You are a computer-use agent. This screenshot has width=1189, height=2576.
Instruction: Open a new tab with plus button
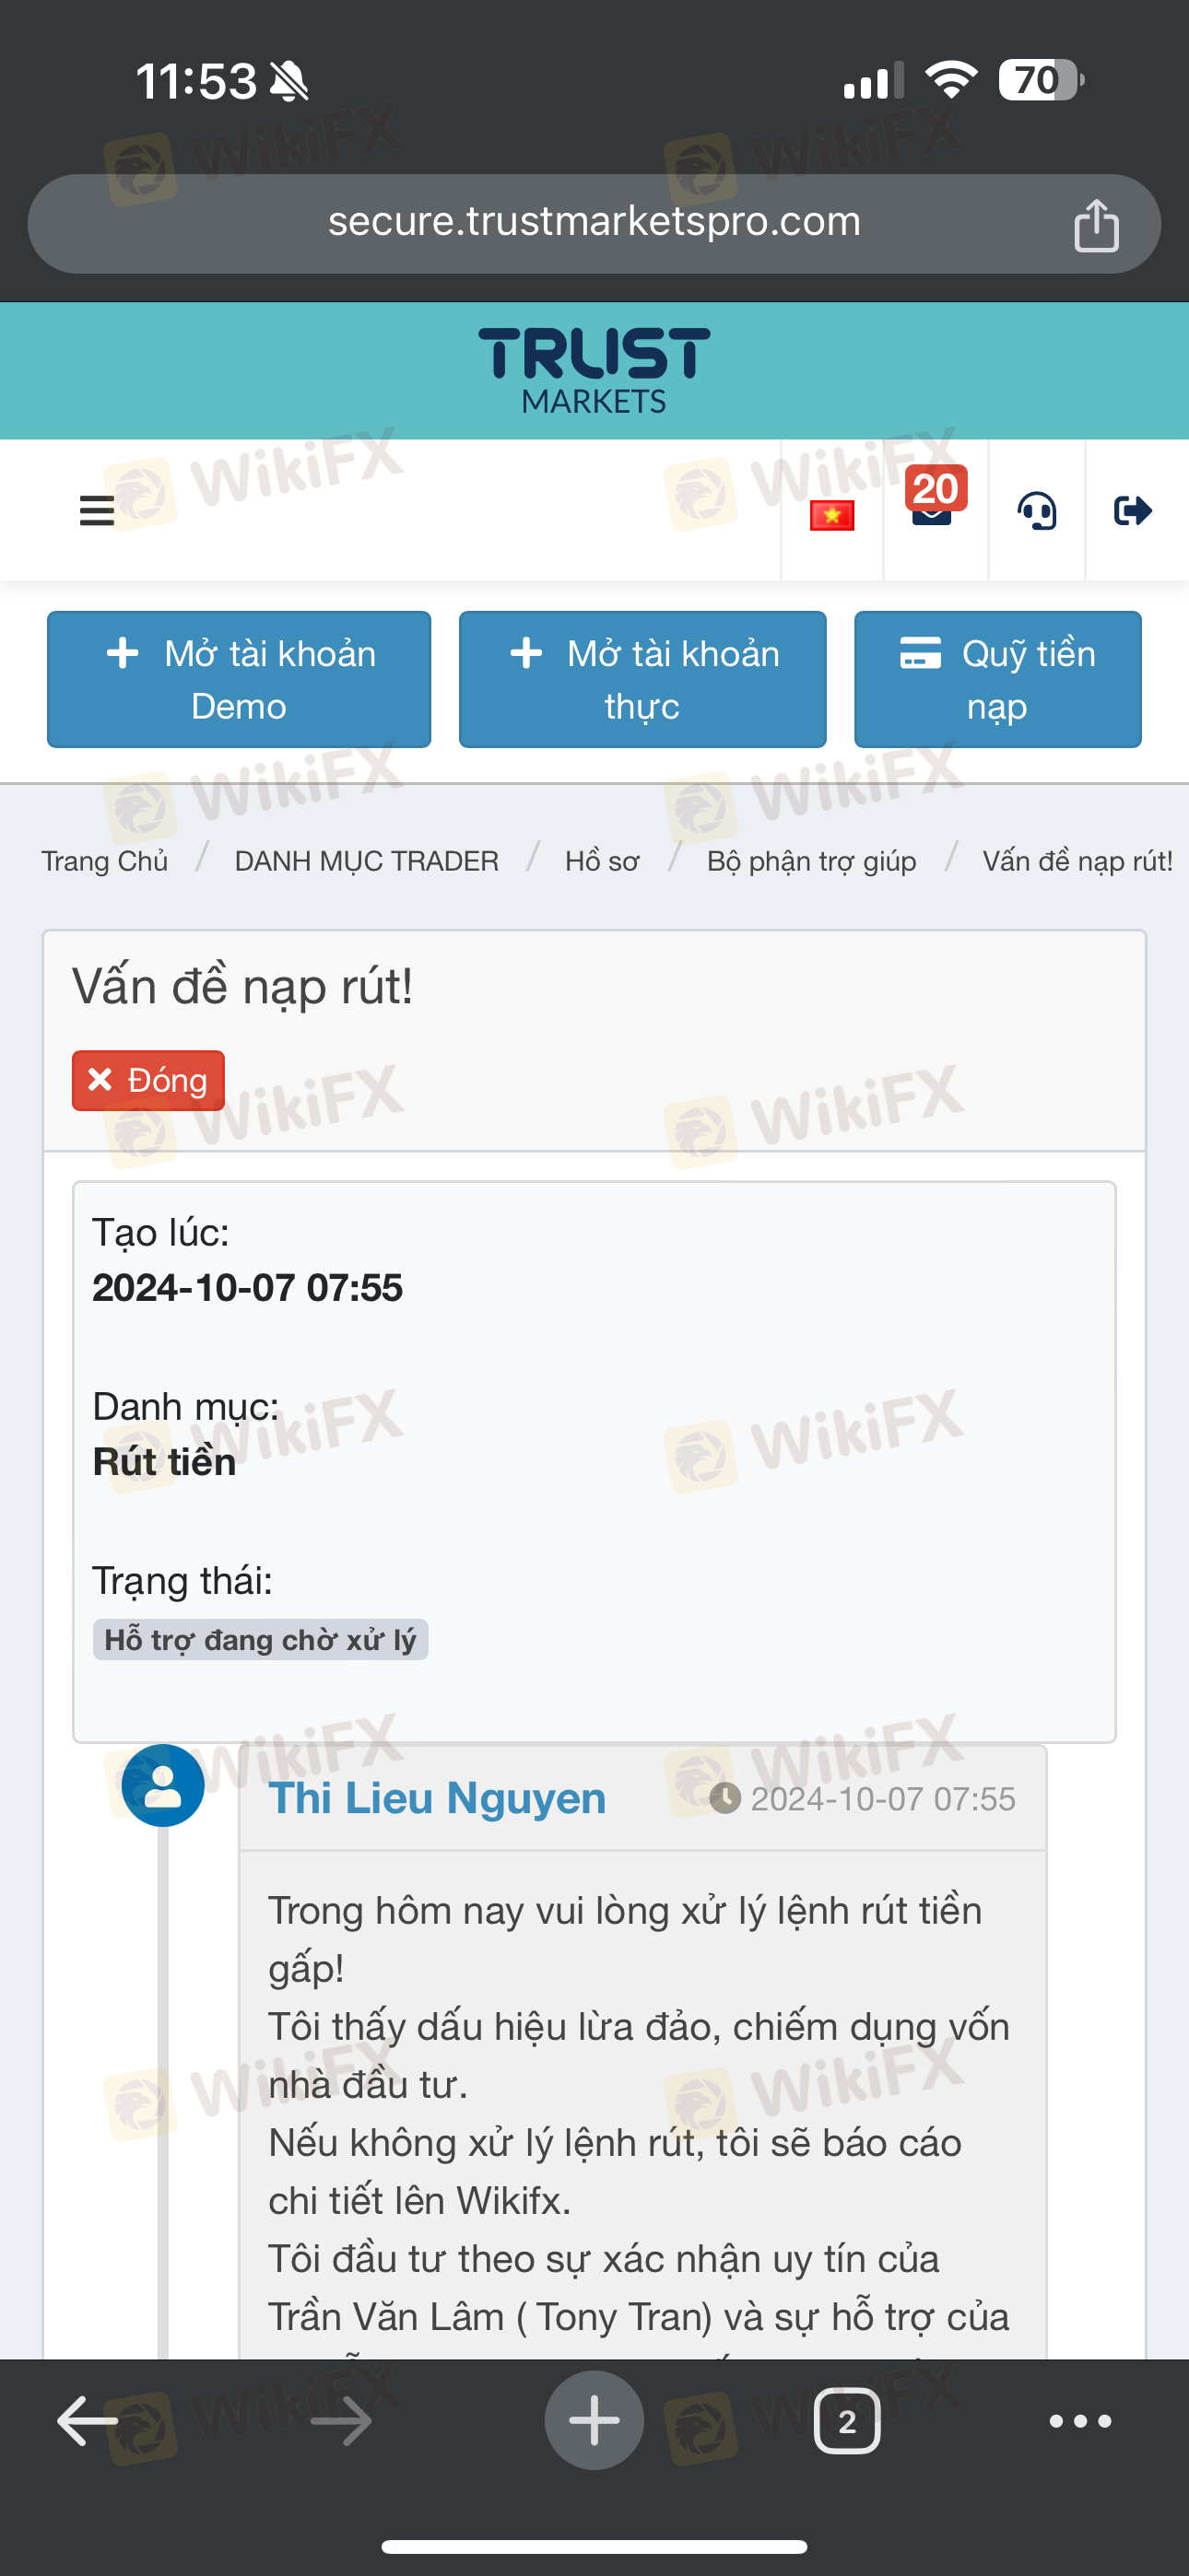(594, 2420)
